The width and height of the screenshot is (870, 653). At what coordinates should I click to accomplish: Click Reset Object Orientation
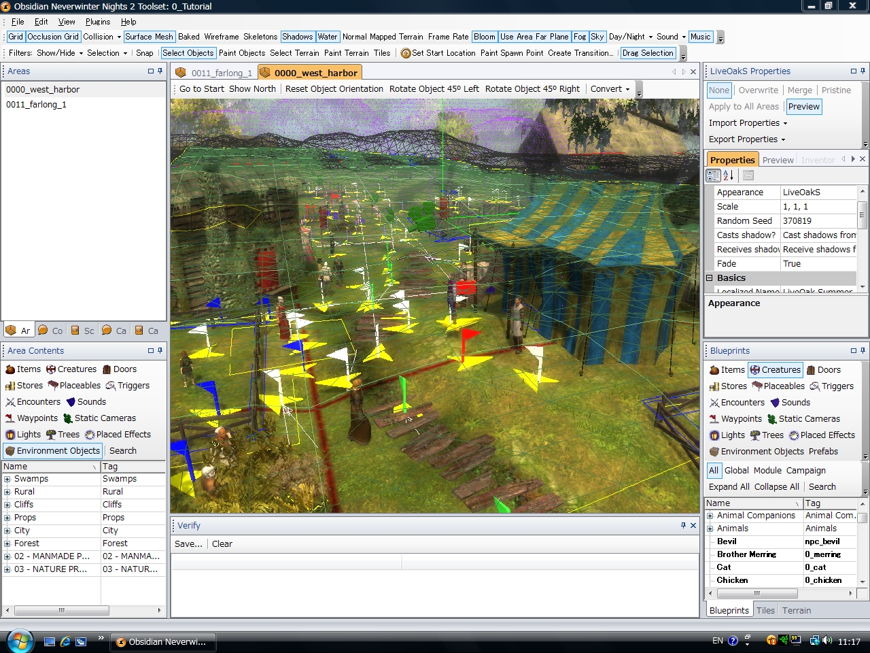point(334,89)
